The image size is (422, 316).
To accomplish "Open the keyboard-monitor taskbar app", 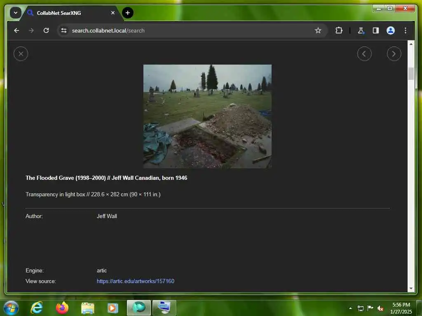I will coord(164,308).
